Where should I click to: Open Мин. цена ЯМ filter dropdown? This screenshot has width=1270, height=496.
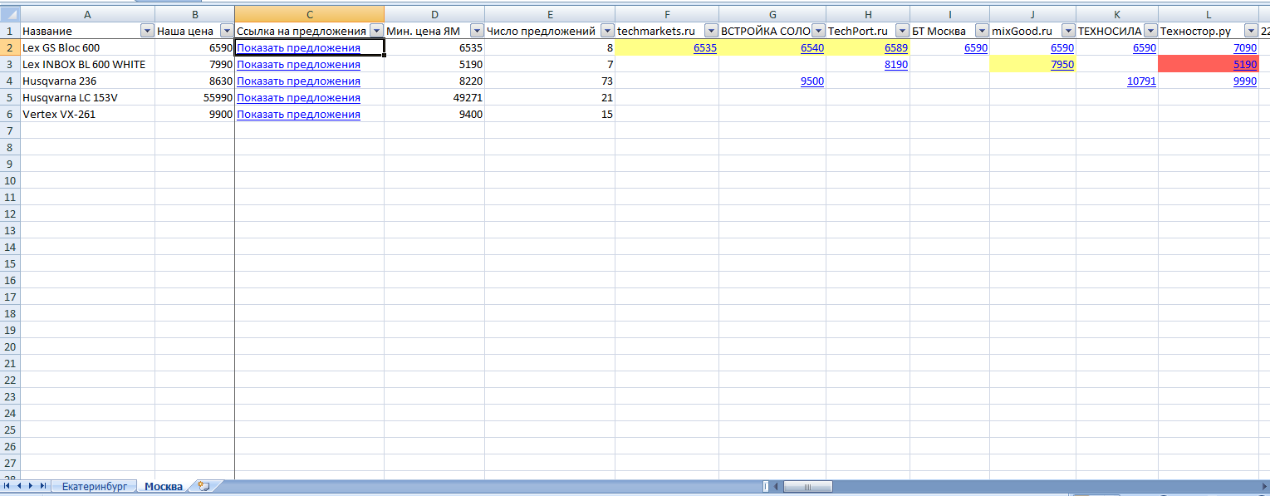[x=477, y=31]
